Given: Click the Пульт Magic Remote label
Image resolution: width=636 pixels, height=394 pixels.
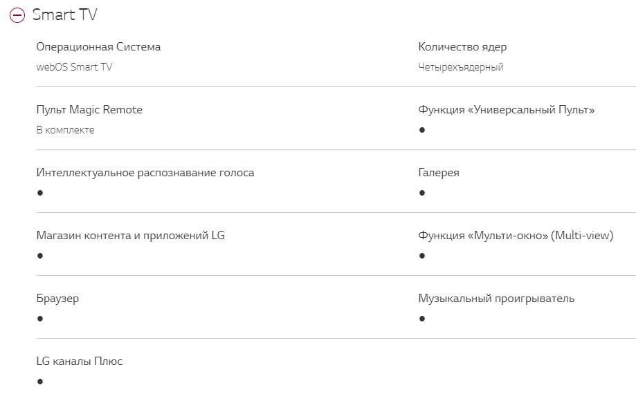Looking at the screenshot, I should click(x=89, y=110).
